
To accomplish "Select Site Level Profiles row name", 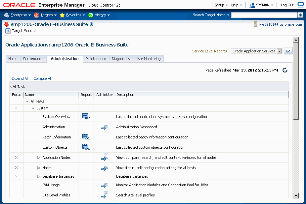I will (56, 195).
